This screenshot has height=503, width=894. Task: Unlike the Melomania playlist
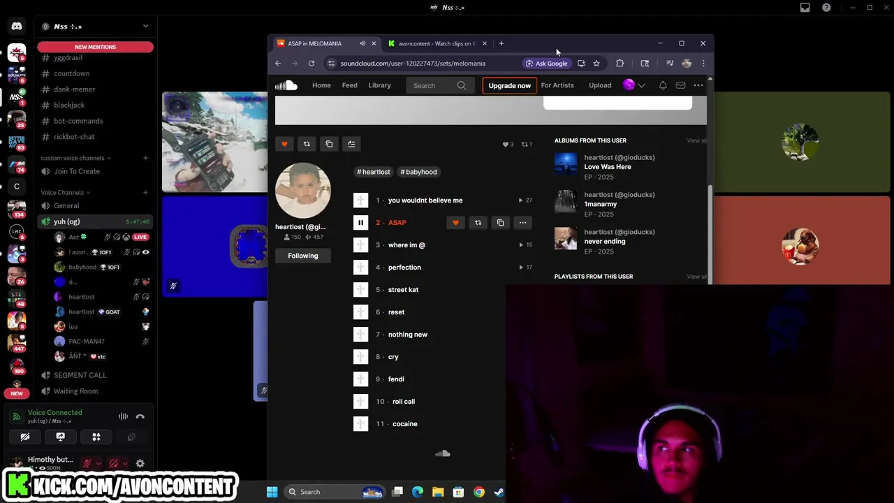click(284, 144)
